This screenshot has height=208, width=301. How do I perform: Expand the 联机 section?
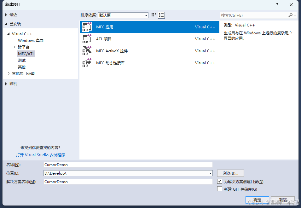[x=6, y=84]
